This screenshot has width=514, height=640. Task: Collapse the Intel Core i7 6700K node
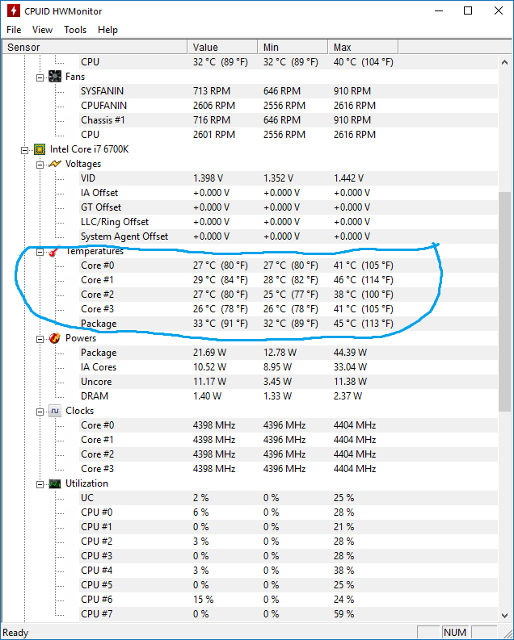click(x=24, y=150)
